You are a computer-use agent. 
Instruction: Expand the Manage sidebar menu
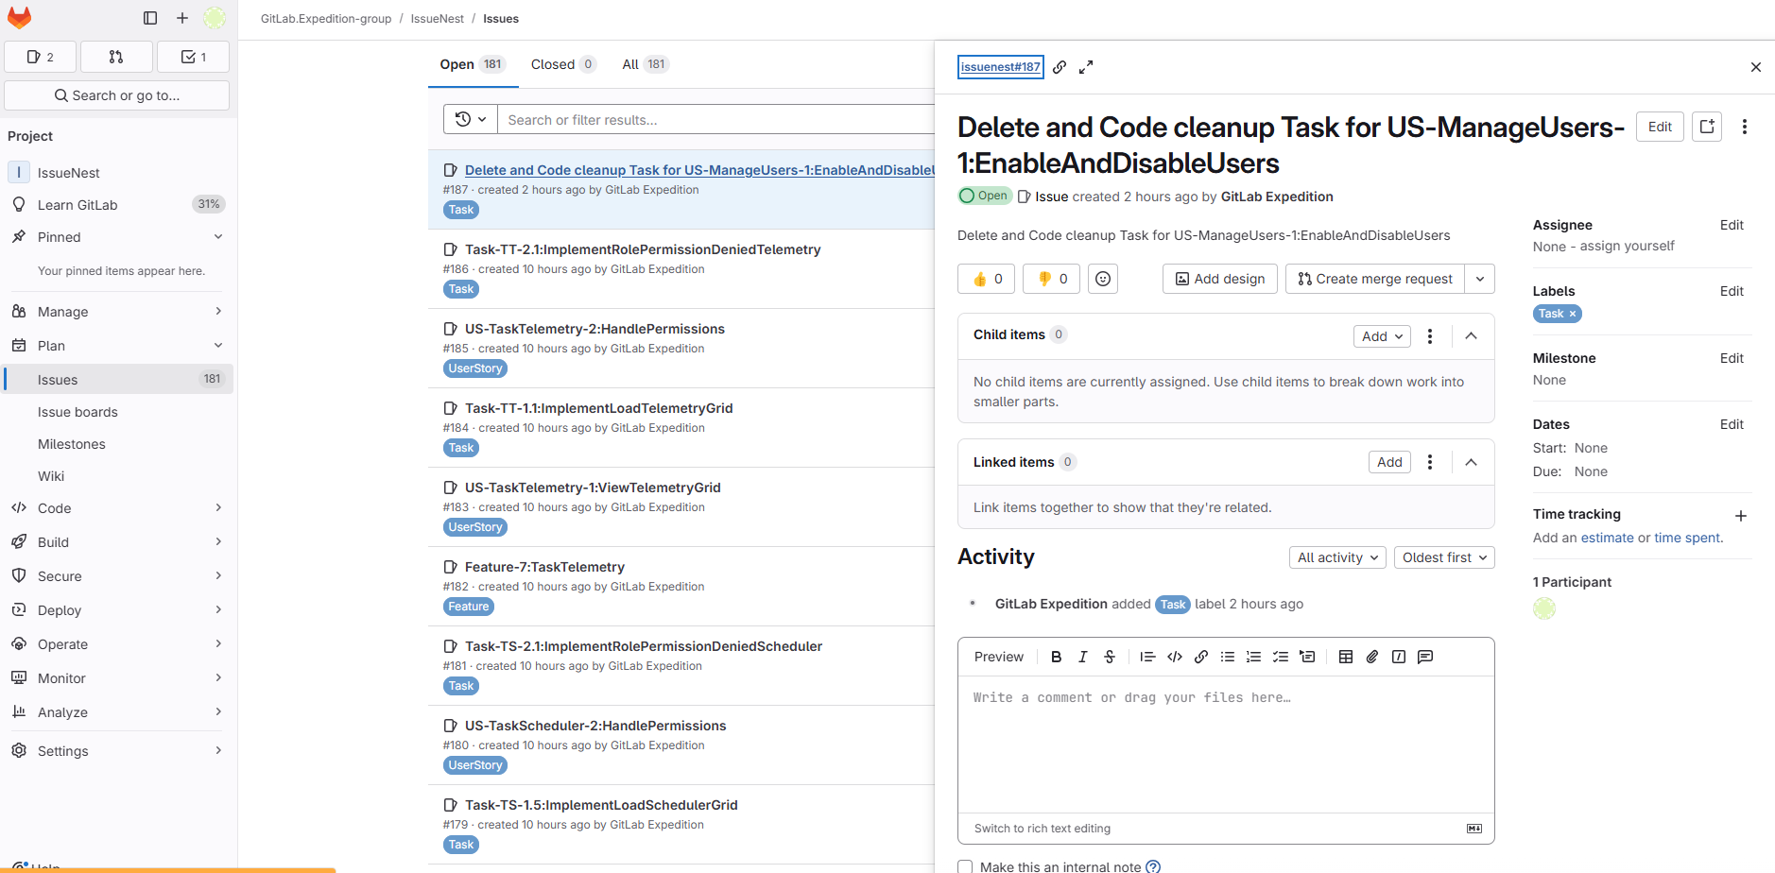pos(117,312)
